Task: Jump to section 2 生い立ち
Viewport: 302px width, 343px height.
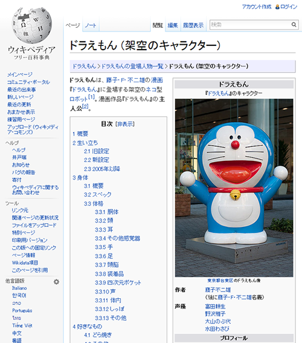Action: (85, 143)
